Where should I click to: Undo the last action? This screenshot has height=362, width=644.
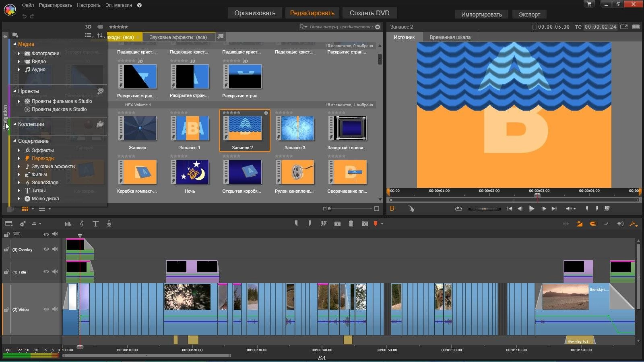point(24,16)
